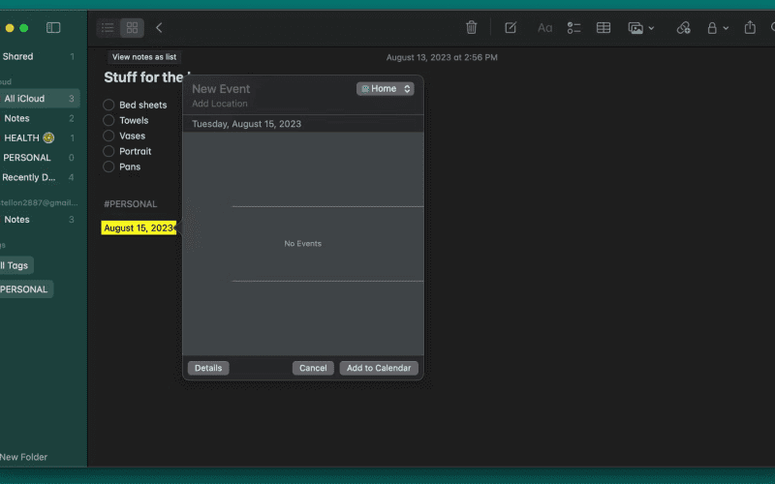
Task: Select All iCloud folder
Action: pyautogui.click(x=40, y=99)
